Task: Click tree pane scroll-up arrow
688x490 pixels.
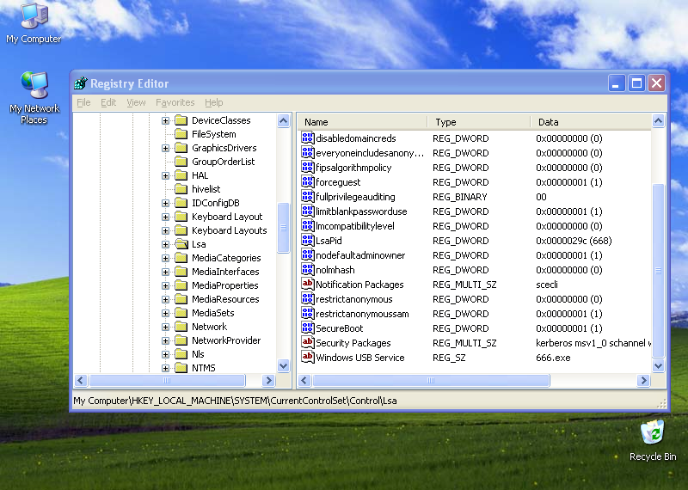Action: pyautogui.click(x=284, y=120)
